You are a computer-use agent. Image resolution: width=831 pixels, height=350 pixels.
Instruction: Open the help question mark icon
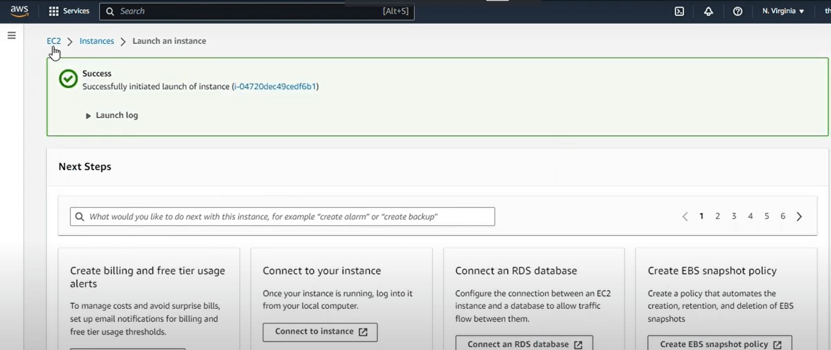(x=737, y=11)
